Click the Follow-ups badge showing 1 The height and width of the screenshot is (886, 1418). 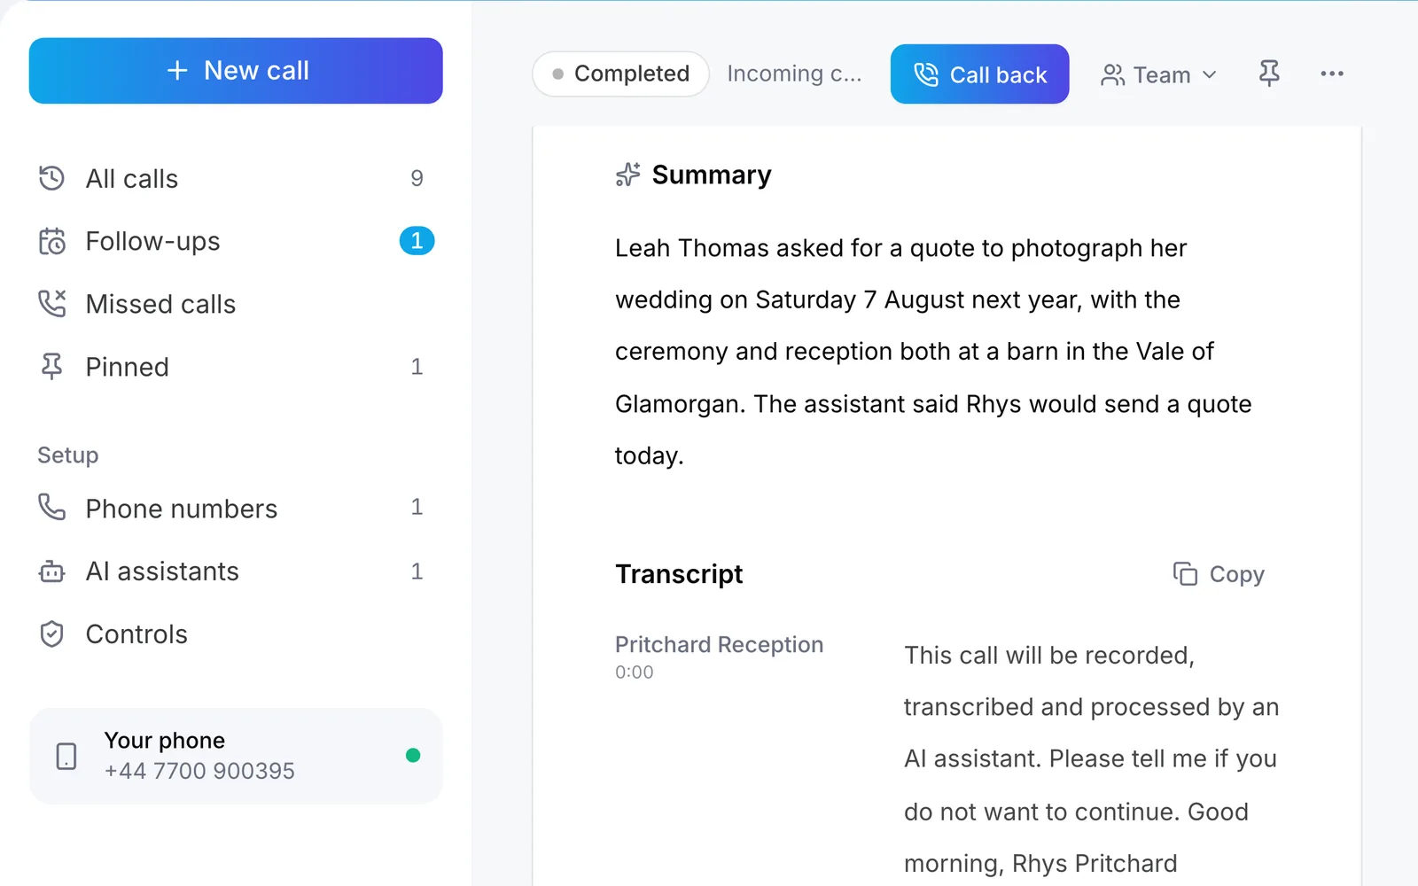pyautogui.click(x=417, y=241)
